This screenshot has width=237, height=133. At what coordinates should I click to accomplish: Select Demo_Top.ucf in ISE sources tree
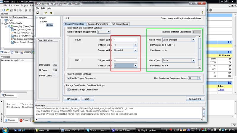coord(22,42)
